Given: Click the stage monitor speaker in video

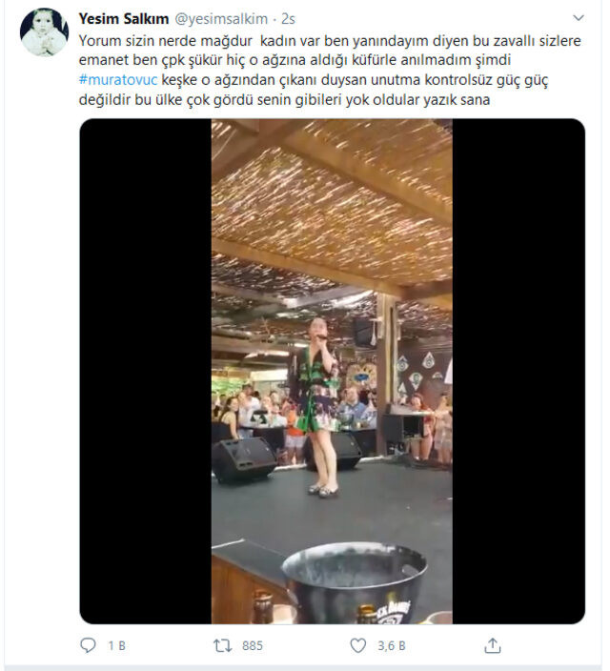Looking at the screenshot, I should (243, 459).
